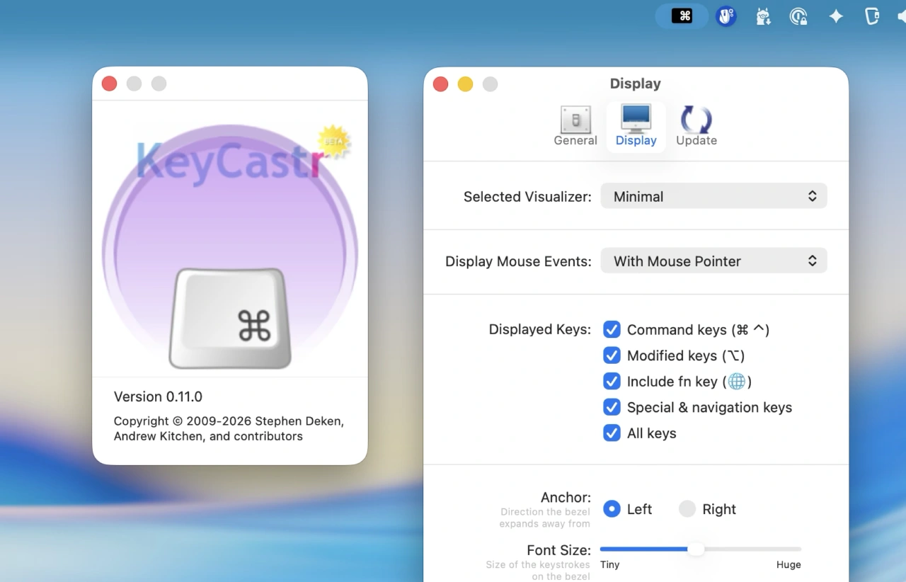
Task: Select the Display monitor icon
Action: (636, 118)
